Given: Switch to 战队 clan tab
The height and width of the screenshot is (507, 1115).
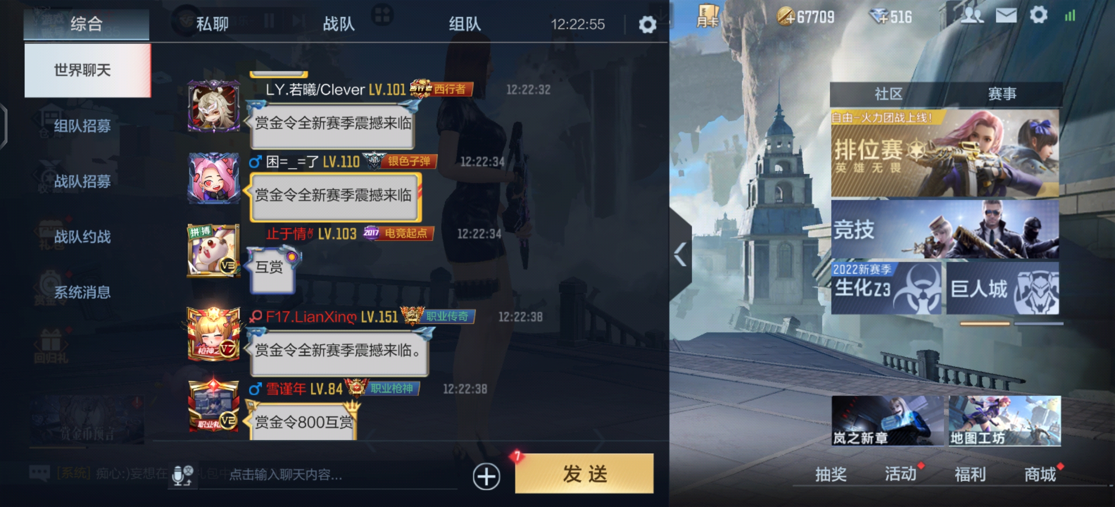Looking at the screenshot, I should click(x=338, y=23).
